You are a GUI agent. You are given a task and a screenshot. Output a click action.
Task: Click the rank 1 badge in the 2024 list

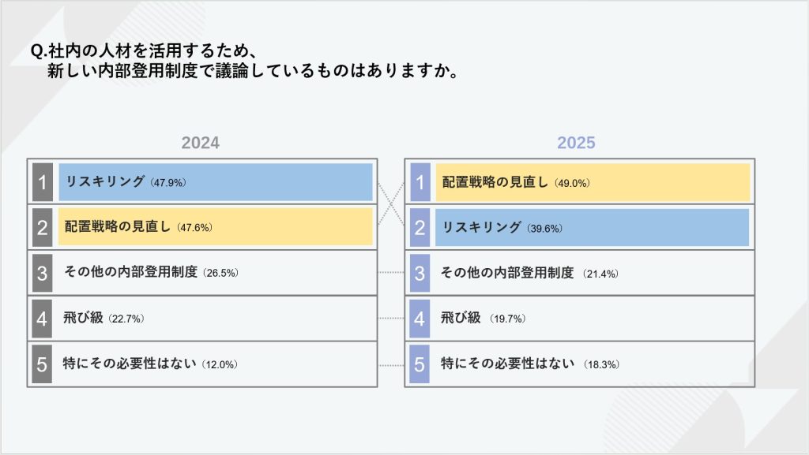(43, 182)
